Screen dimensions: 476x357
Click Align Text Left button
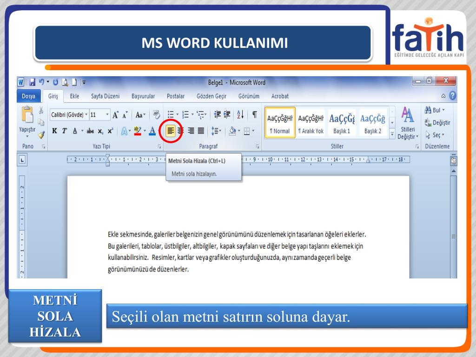tap(171, 131)
